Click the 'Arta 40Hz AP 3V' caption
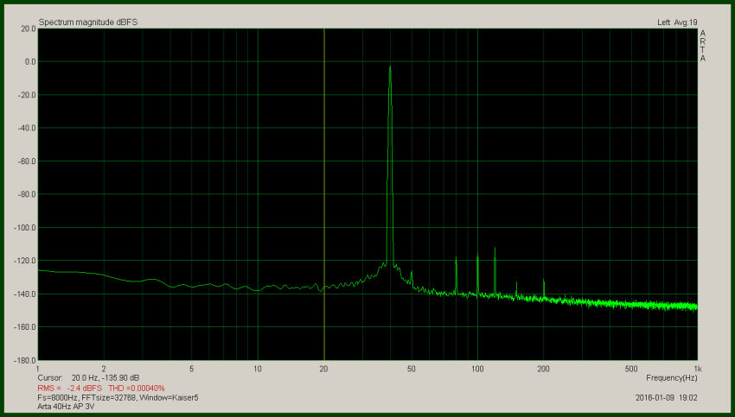Viewport: 735px width, 417px height. click(x=66, y=407)
